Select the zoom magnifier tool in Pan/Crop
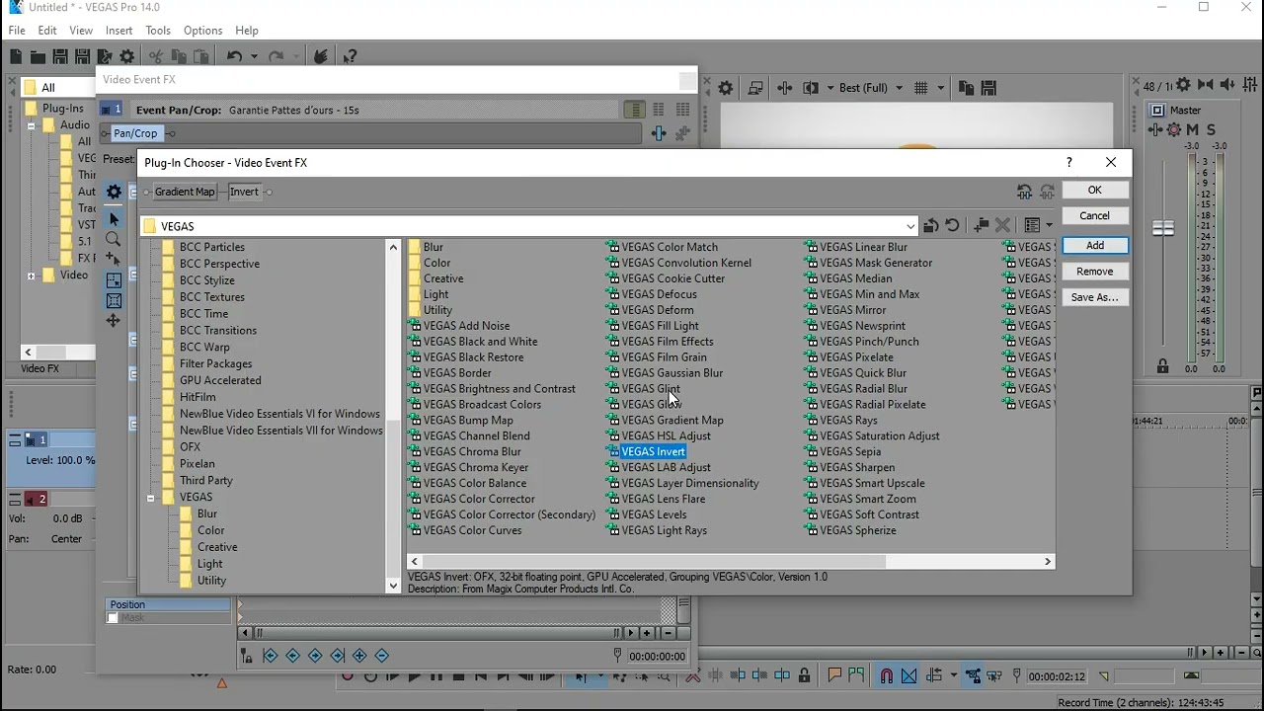 point(114,239)
